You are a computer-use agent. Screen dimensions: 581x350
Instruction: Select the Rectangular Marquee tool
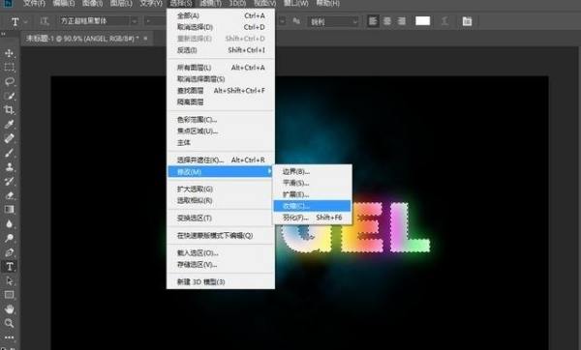(x=10, y=67)
